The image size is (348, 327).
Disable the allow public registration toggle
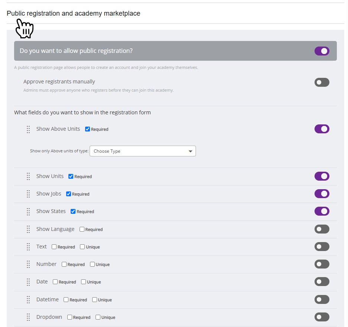[322, 51]
